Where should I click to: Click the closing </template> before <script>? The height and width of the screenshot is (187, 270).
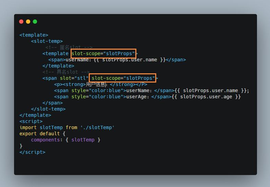tap(35, 115)
